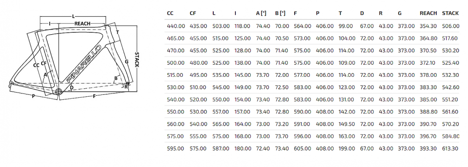
Task: Select the 396.70 reach value
Action: 428,136
